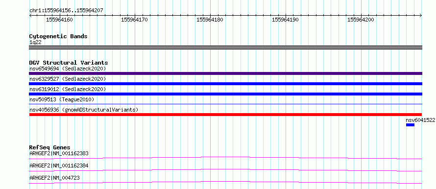The height and width of the screenshot is (189, 436).
Task: Open the nsv6329527 (Sedlazeck2020) variant label
Action: coord(68,79)
